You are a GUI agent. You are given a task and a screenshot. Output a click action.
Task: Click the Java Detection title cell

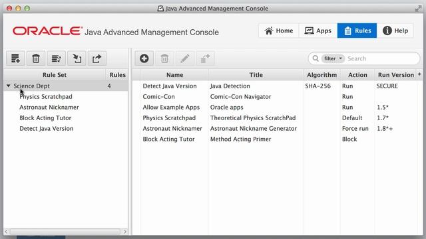click(230, 86)
